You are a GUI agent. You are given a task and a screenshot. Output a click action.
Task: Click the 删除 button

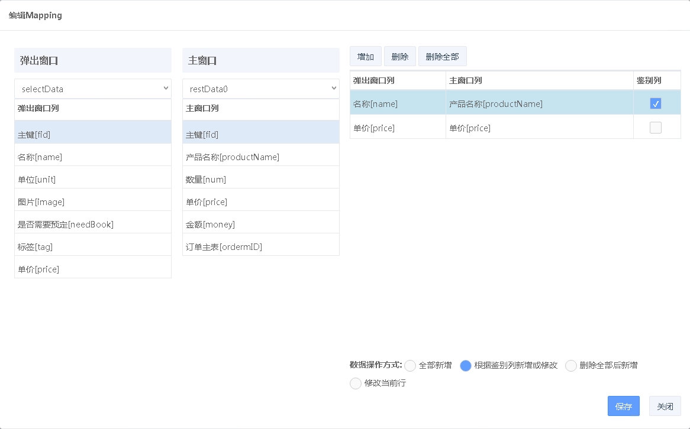click(400, 57)
